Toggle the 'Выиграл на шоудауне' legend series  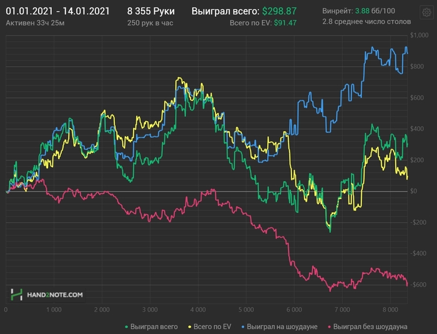point(279,327)
